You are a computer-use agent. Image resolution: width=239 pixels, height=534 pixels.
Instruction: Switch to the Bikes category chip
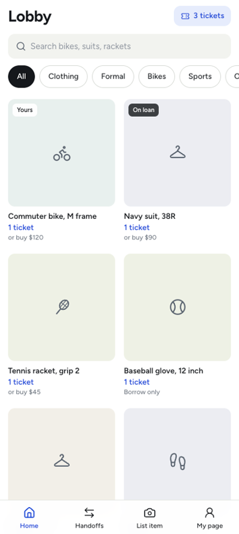click(x=157, y=76)
